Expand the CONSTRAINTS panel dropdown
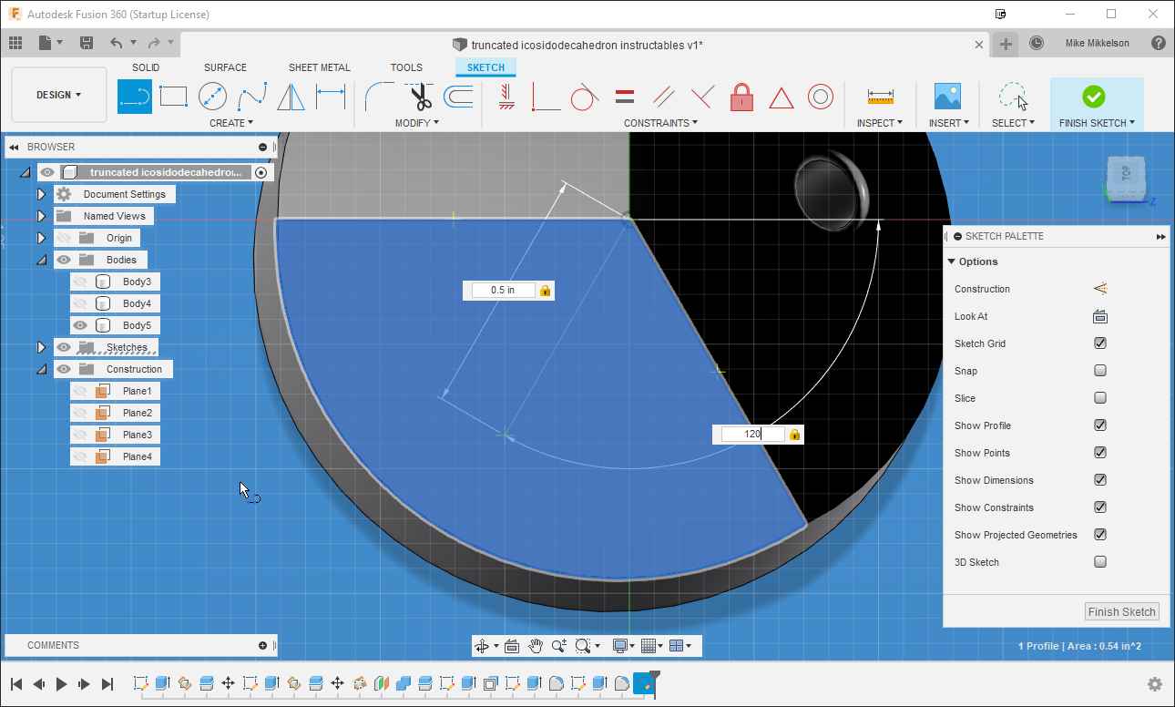 click(x=660, y=122)
